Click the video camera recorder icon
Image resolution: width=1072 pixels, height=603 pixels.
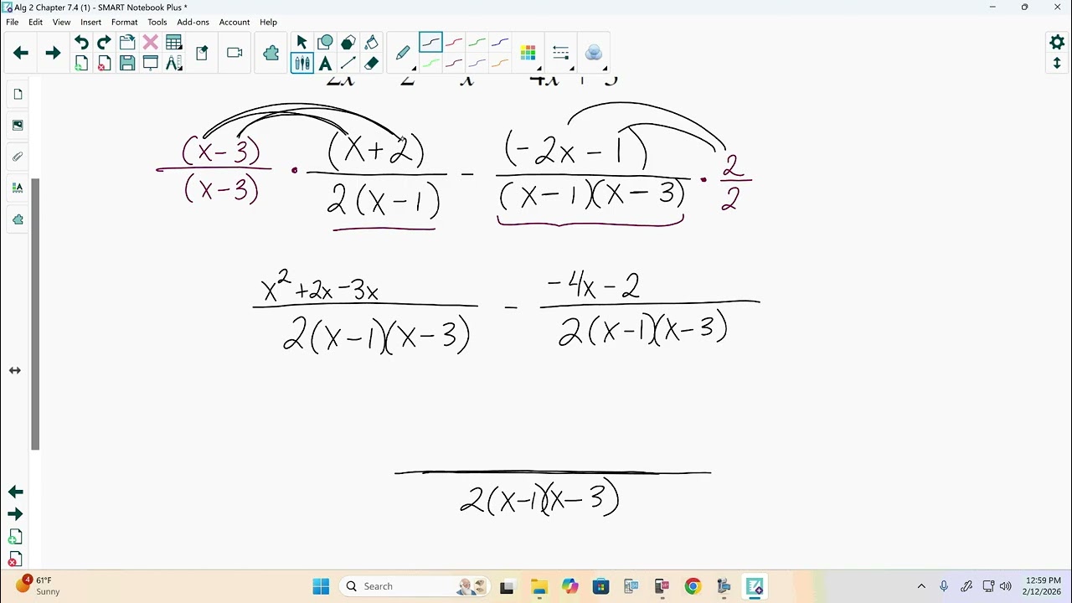pyautogui.click(x=234, y=53)
